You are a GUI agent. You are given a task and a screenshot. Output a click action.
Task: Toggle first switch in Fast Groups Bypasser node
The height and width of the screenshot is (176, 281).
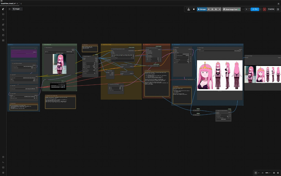pos(63,85)
